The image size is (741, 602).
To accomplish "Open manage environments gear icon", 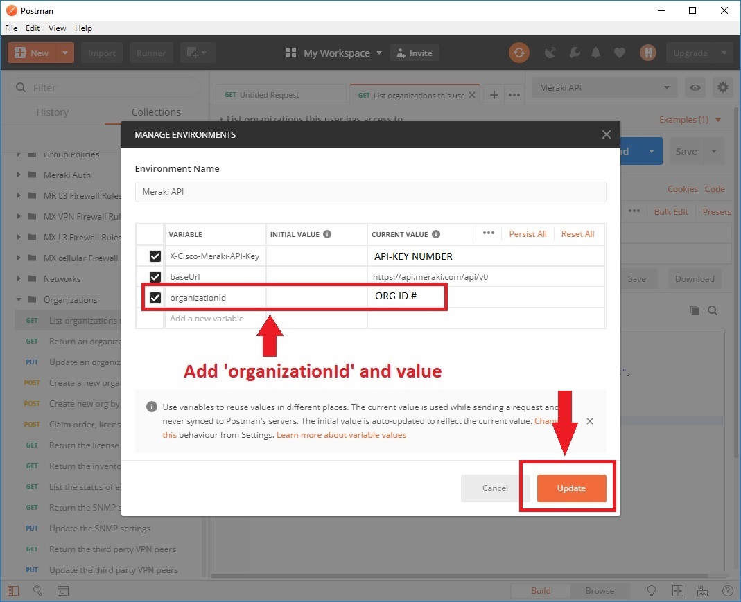I will [x=723, y=87].
